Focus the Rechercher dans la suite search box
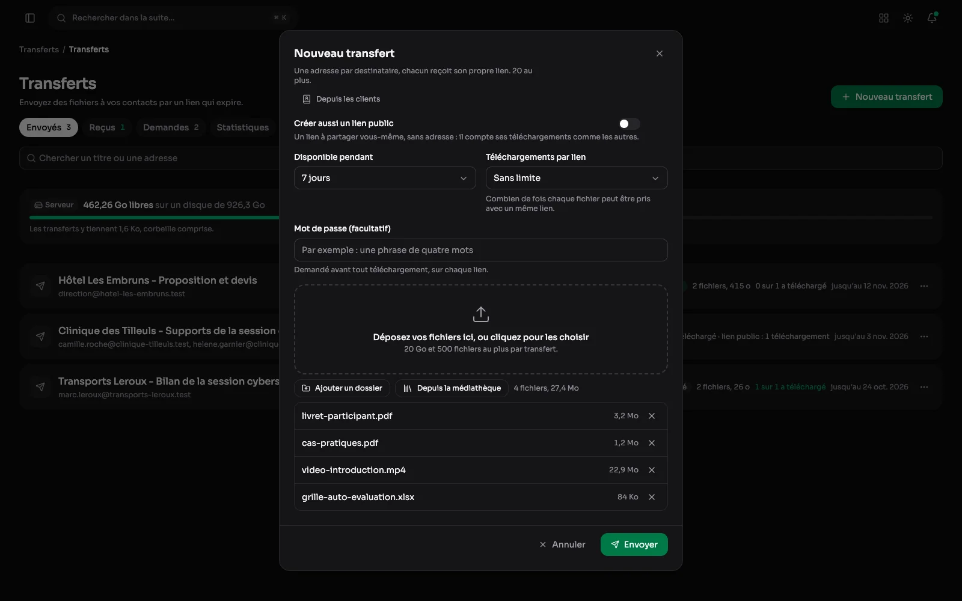This screenshot has width=962, height=601. point(173,18)
